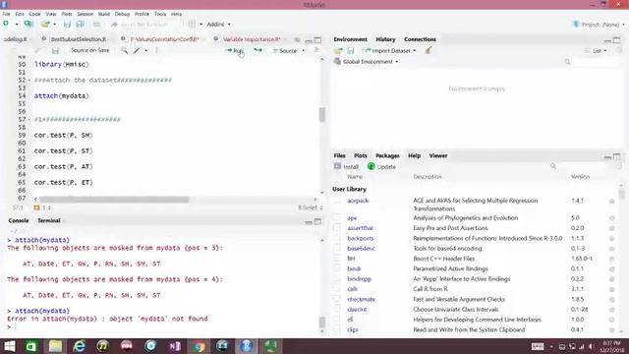Open the Import Dataset dropdown

tap(389, 51)
